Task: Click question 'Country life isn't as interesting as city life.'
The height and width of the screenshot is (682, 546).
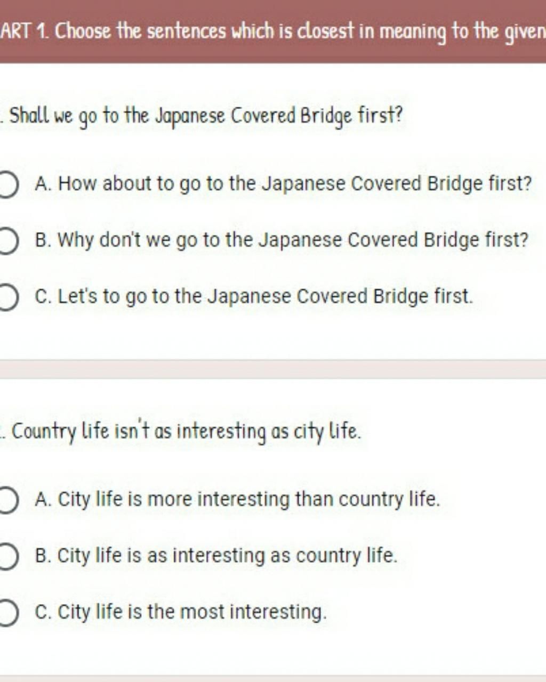Action: click(x=186, y=432)
